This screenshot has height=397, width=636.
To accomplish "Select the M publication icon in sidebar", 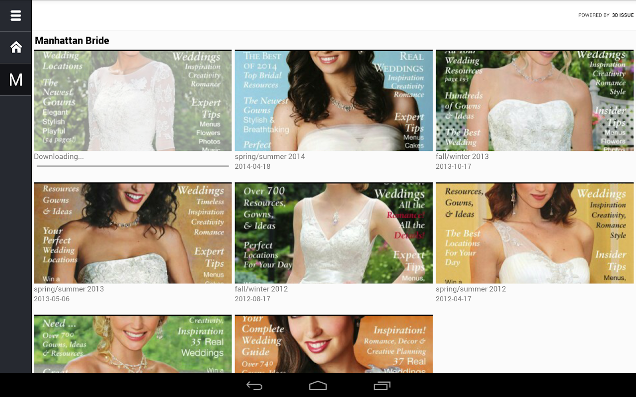I will point(16,79).
